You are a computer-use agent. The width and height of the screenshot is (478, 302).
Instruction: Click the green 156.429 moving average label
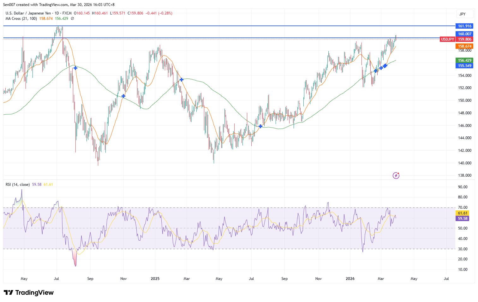click(464, 60)
